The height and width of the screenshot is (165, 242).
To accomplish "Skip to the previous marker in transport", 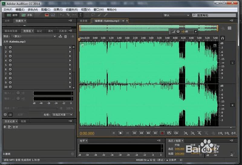I will [x=134, y=133].
